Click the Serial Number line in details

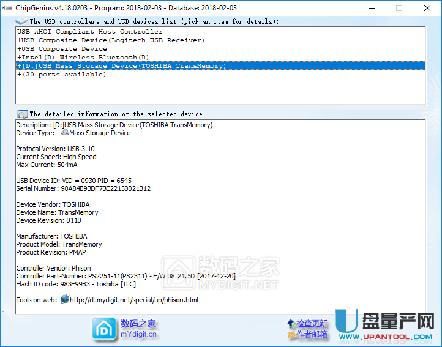[83, 188]
